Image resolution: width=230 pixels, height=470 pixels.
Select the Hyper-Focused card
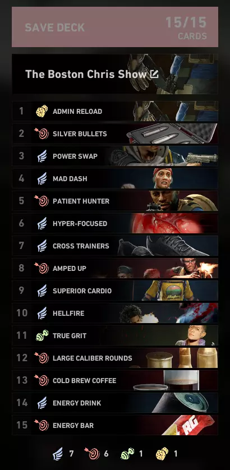115,223
